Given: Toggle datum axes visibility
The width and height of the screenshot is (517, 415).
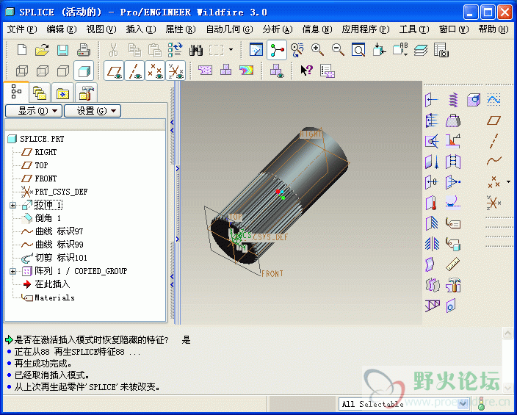Looking at the screenshot, I should click(134, 71).
